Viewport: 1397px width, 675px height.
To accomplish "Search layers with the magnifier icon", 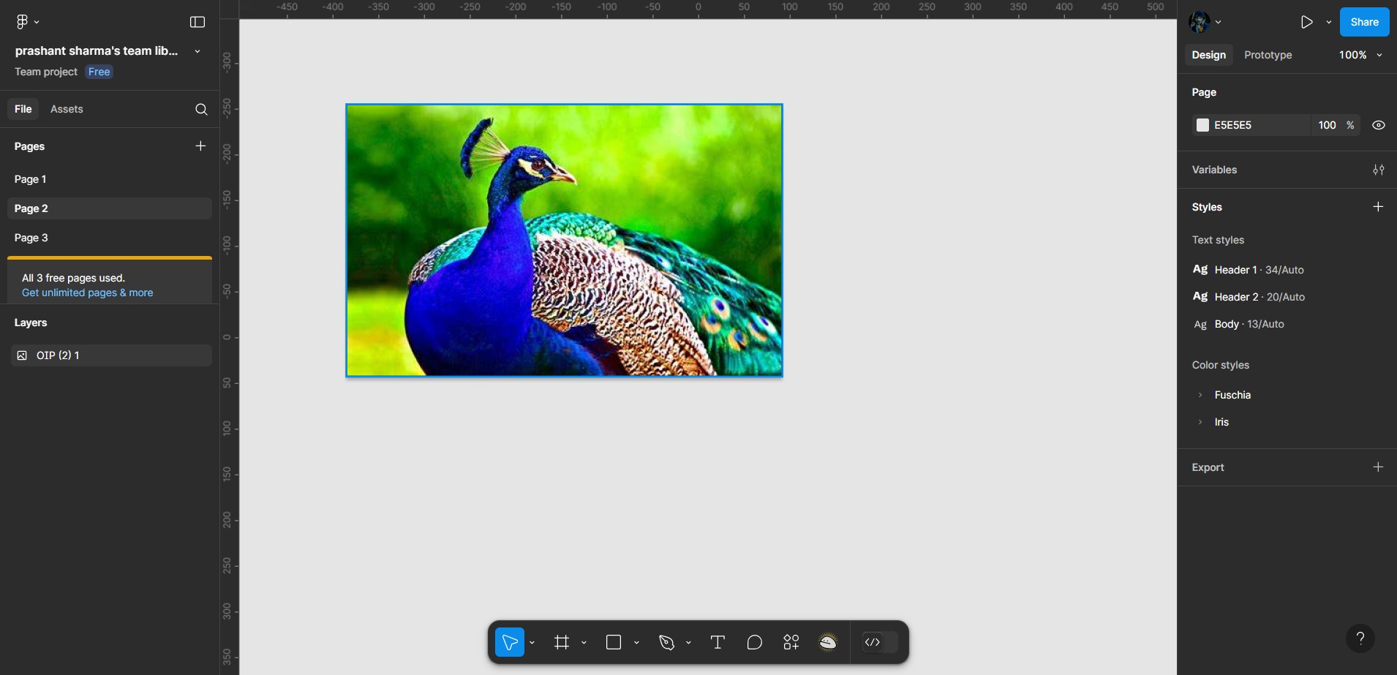I will [x=201, y=109].
